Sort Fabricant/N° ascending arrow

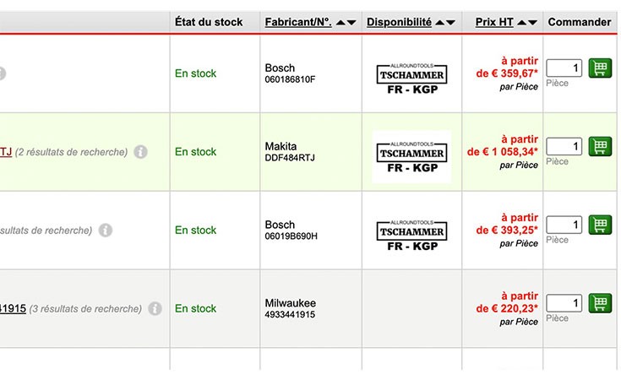[x=340, y=23]
